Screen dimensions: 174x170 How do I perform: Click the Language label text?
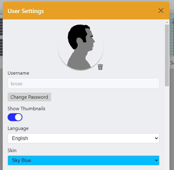click(18, 128)
